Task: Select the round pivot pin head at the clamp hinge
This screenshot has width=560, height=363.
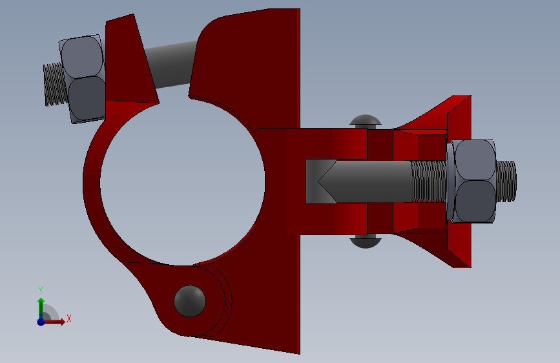Action: tap(190, 301)
